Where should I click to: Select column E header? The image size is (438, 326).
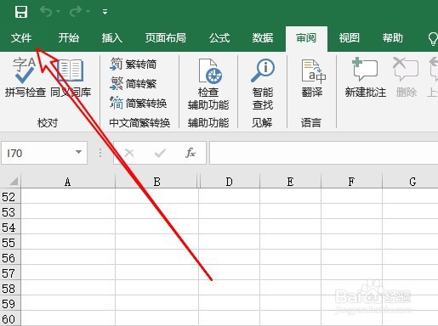290,181
